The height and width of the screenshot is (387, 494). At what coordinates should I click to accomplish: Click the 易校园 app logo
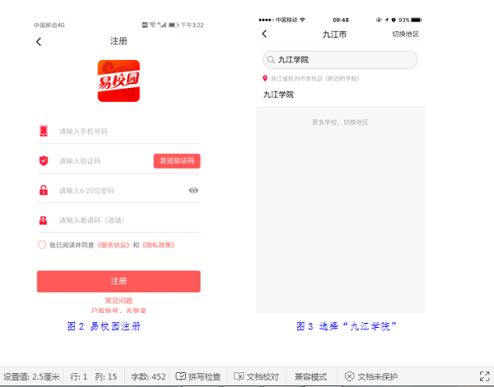(x=119, y=81)
